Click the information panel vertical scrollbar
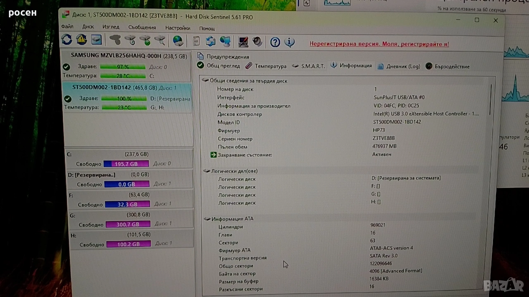 (x=491, y=100)
